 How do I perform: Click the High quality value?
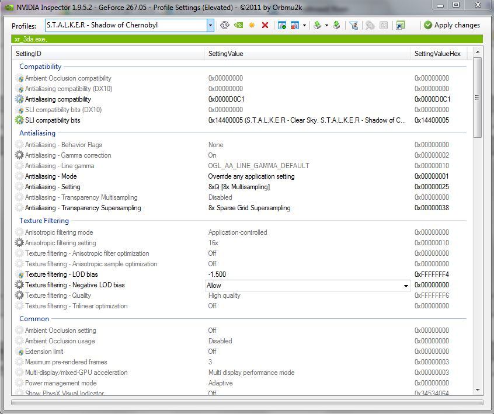point(224,295)
